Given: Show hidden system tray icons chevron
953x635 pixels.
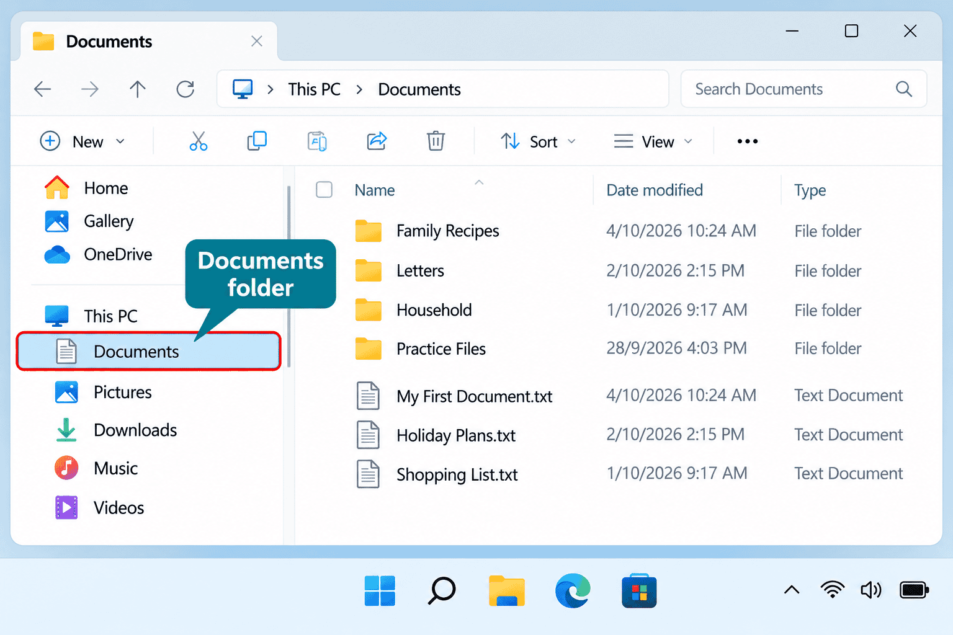Looking at the screenshot, I should point(792,589).
